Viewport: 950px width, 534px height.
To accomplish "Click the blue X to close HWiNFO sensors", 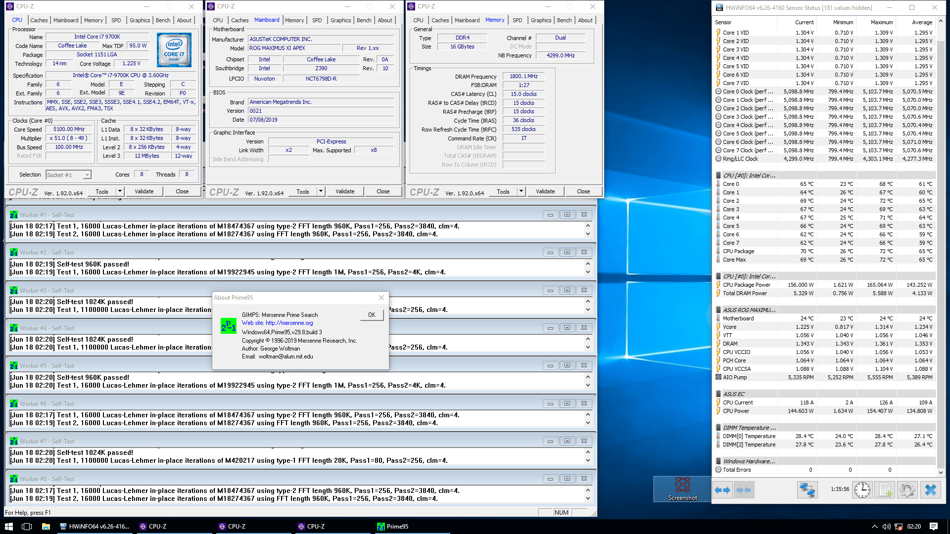I will click(931, 490).
